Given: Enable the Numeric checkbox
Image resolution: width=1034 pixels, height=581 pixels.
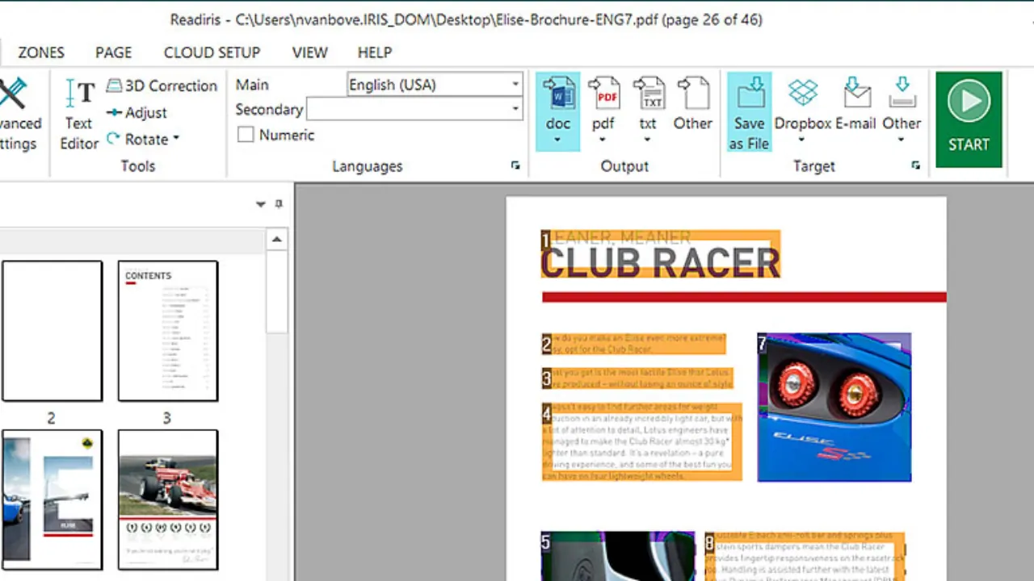Looking at the screenshot, I should click(246, 136).
